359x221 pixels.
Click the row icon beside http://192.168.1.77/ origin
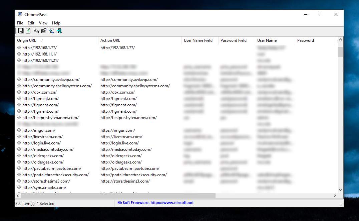click(19, 47)
